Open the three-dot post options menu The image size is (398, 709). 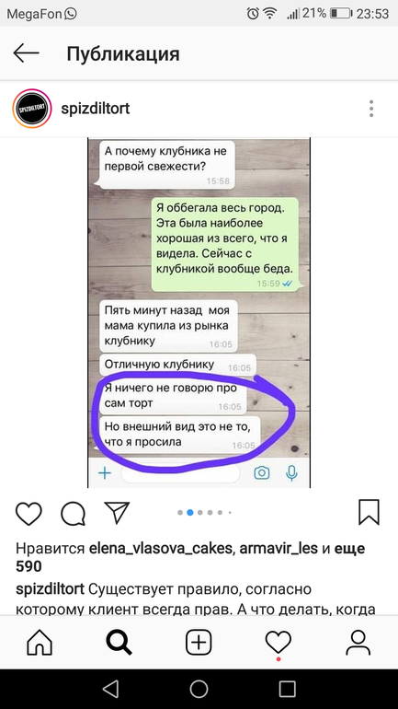click(x=371, y=109)
